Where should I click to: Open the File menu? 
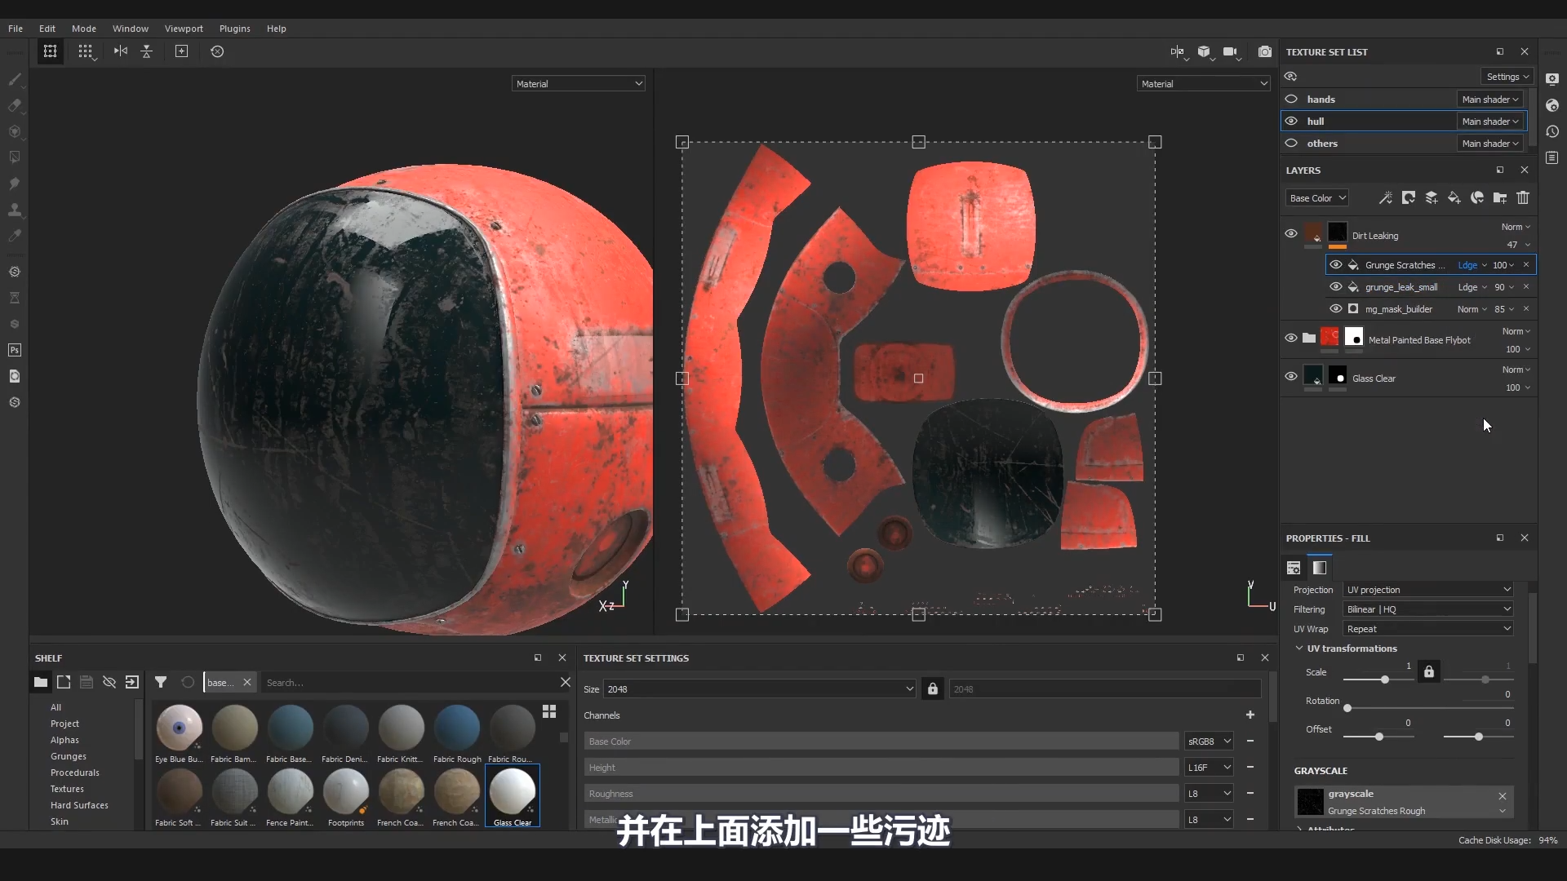pos(16,29)
